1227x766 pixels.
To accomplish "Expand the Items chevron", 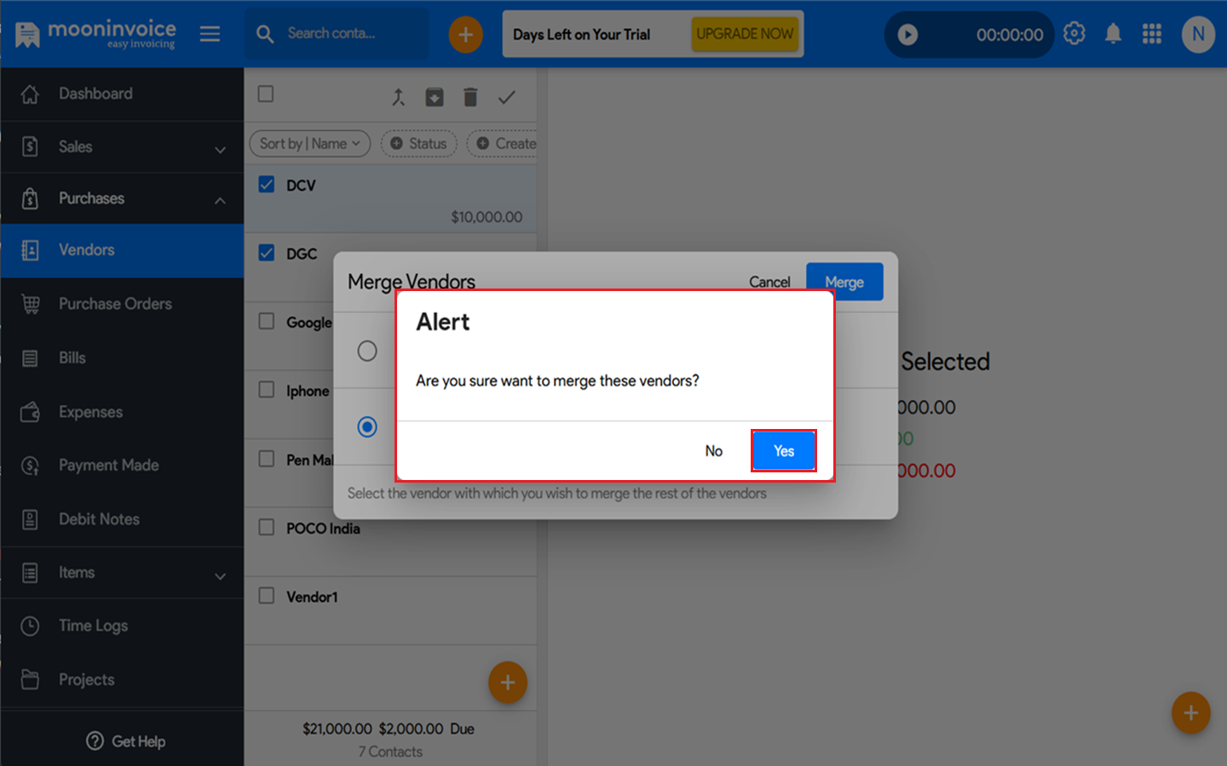I will 220,576.
